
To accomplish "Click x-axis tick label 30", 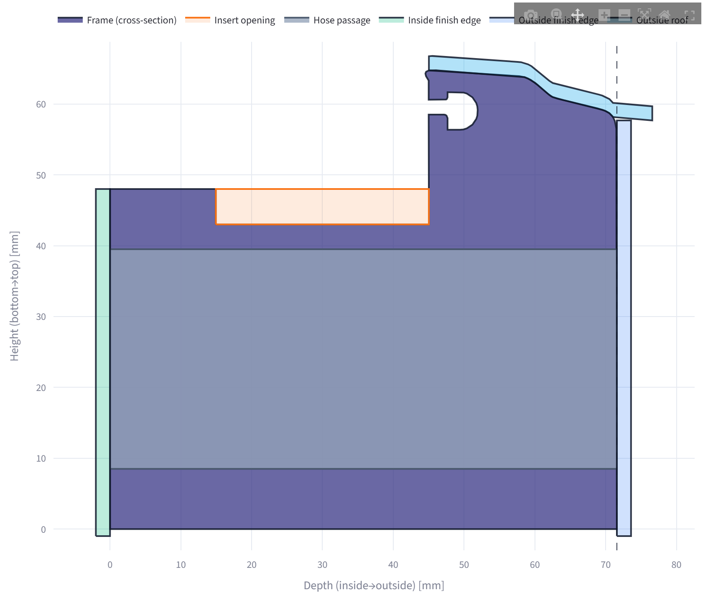I will [322, 565].
